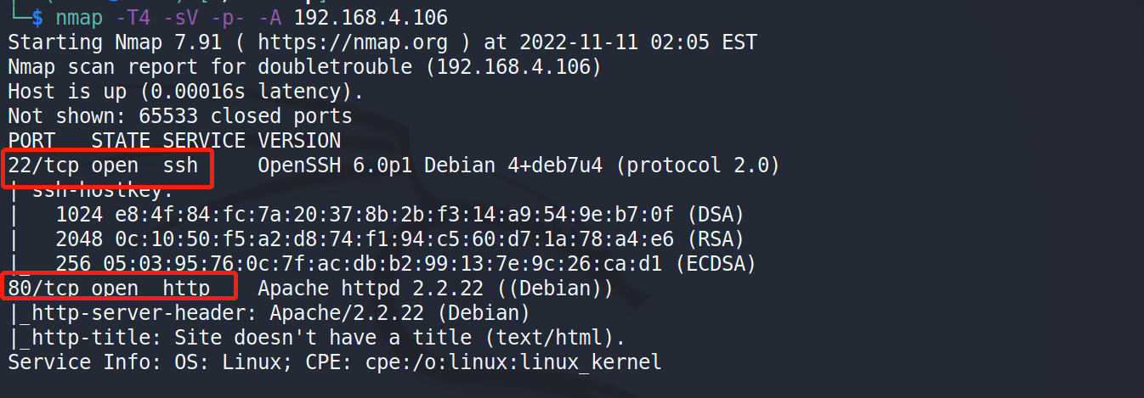Viewport: 1144px width, 398px height.
Task: Click the 'Not shown: 65533 closed ports' line
Action: [x=179, y=115]
